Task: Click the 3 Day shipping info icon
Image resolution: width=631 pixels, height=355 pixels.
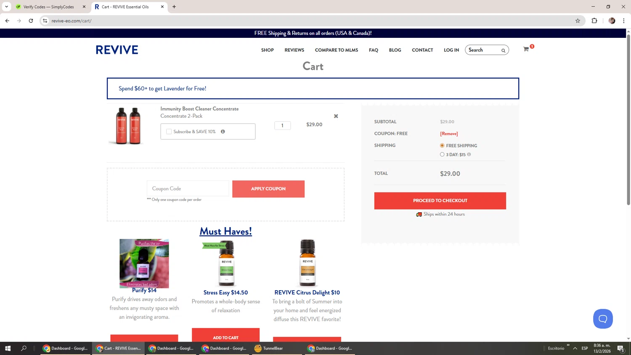Action: pyautogui.click(x=469, y=154)
